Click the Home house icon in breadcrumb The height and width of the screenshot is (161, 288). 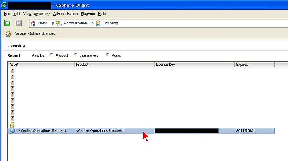[33, 23]
